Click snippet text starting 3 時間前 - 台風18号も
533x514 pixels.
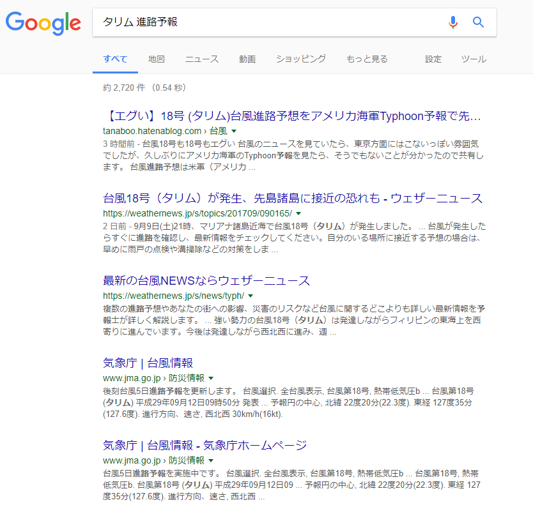point(293,156)
